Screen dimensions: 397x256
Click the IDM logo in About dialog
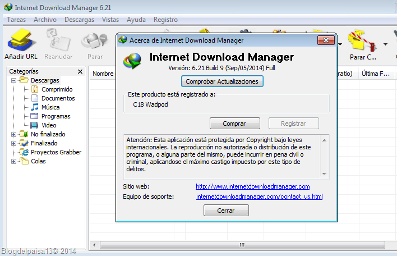132,61
